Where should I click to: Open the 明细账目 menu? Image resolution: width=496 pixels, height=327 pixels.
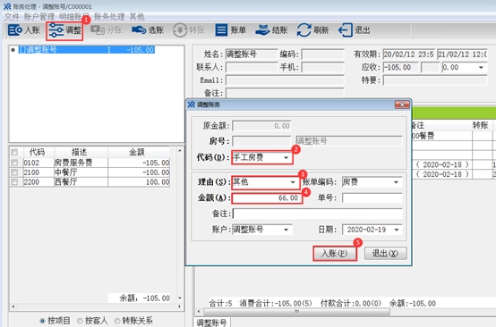[x=74, y=16]
